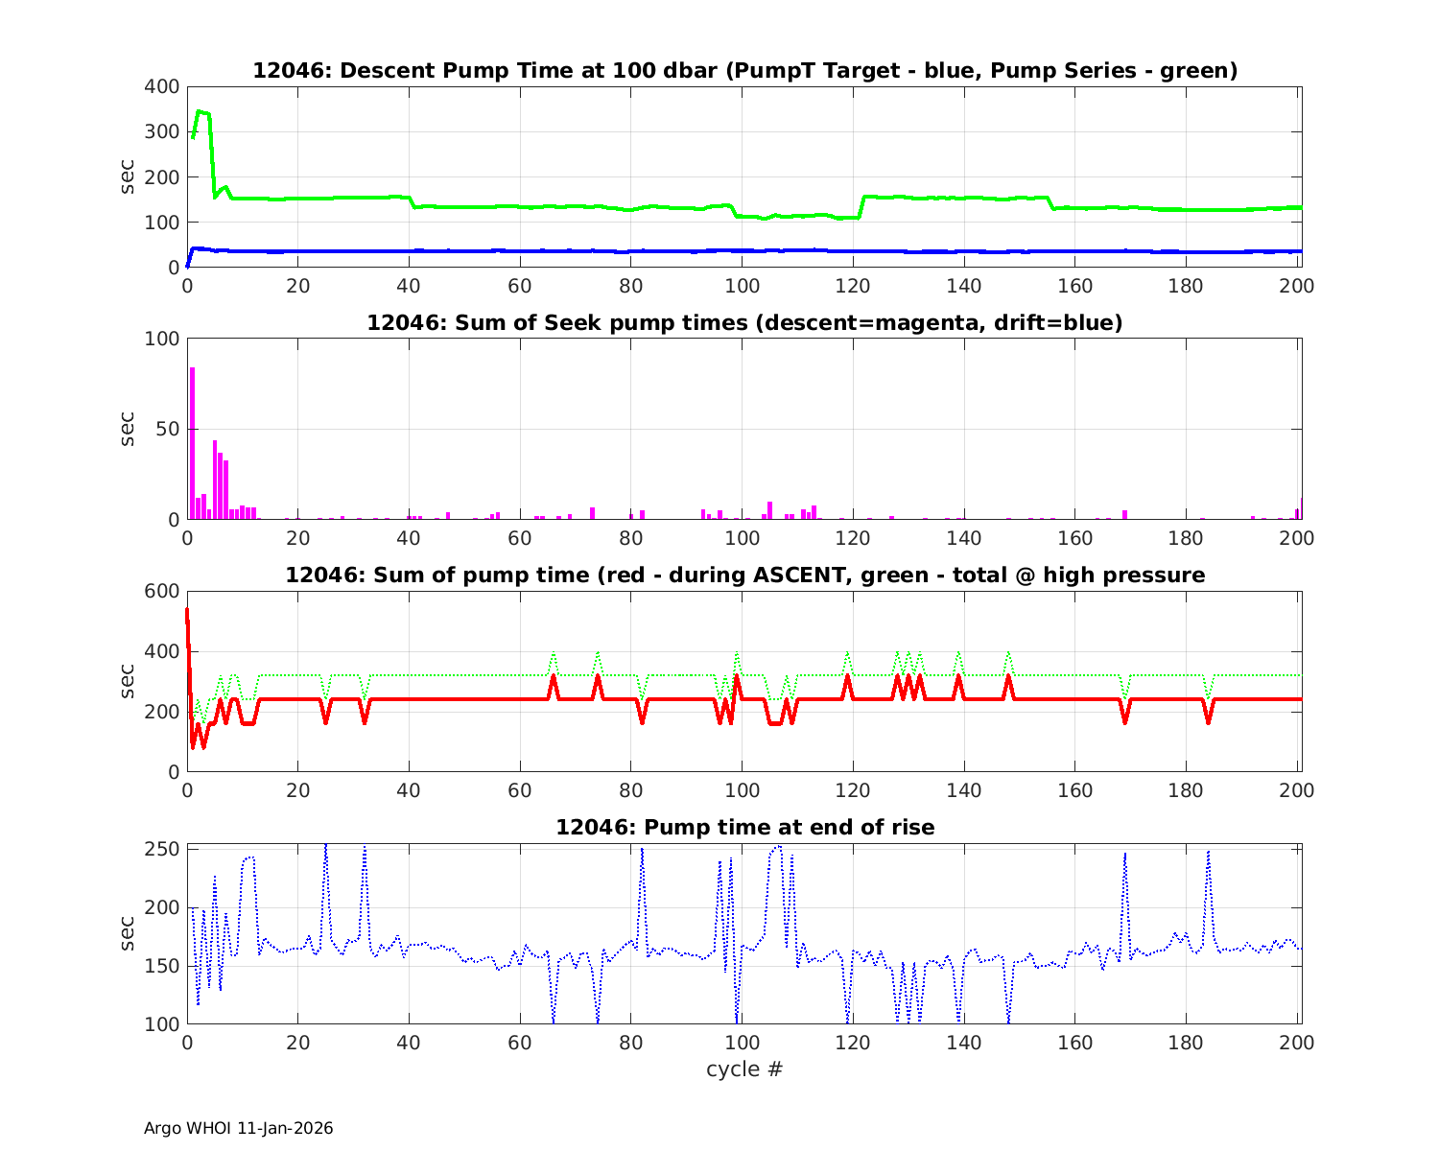Viewport: 1439px width, 1151px height.
Task: Click the tallest magenta bar in Seek plot
Action: 192,441
